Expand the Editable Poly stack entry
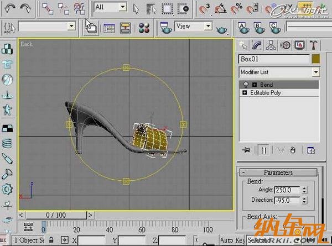 (245, 93)
